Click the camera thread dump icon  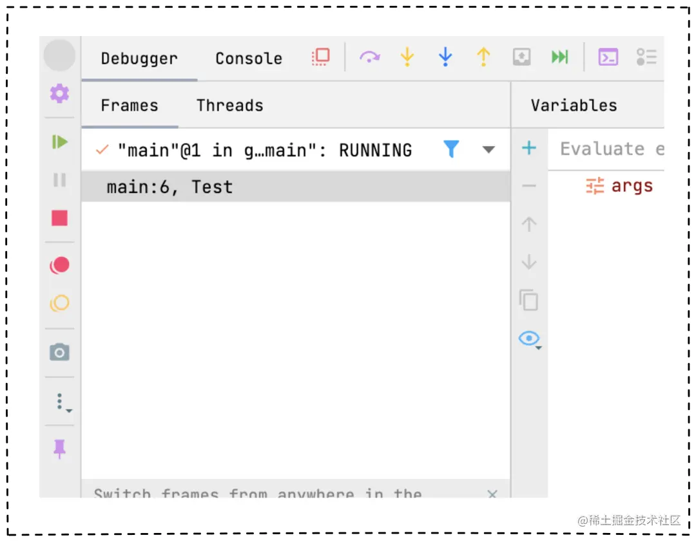point(59,352)
